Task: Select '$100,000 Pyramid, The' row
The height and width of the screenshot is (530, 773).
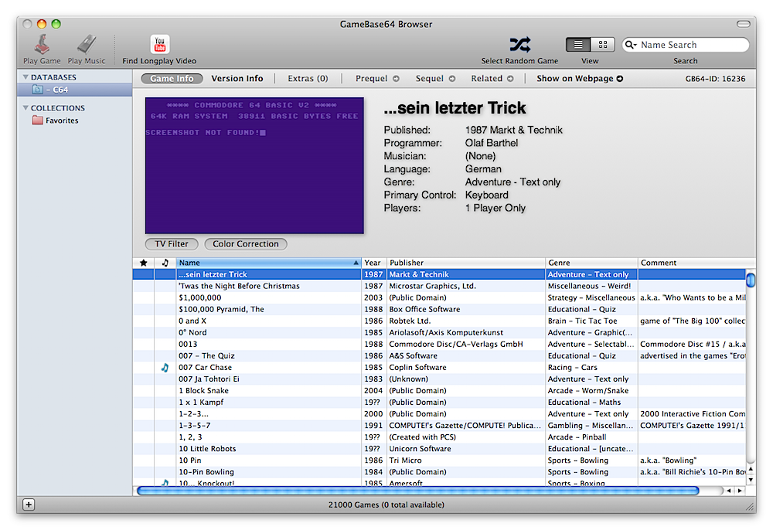Action: pos(439,309)
